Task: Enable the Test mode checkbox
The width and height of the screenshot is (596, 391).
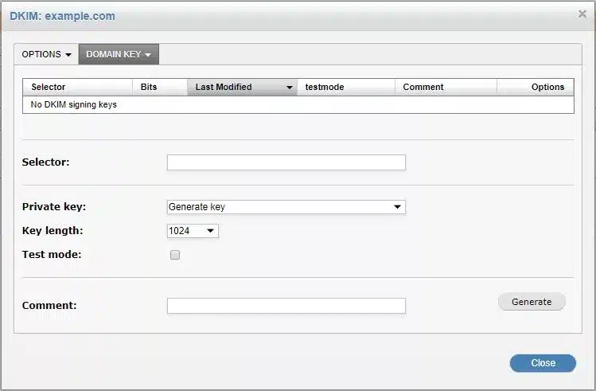Action: click(175, 255)
